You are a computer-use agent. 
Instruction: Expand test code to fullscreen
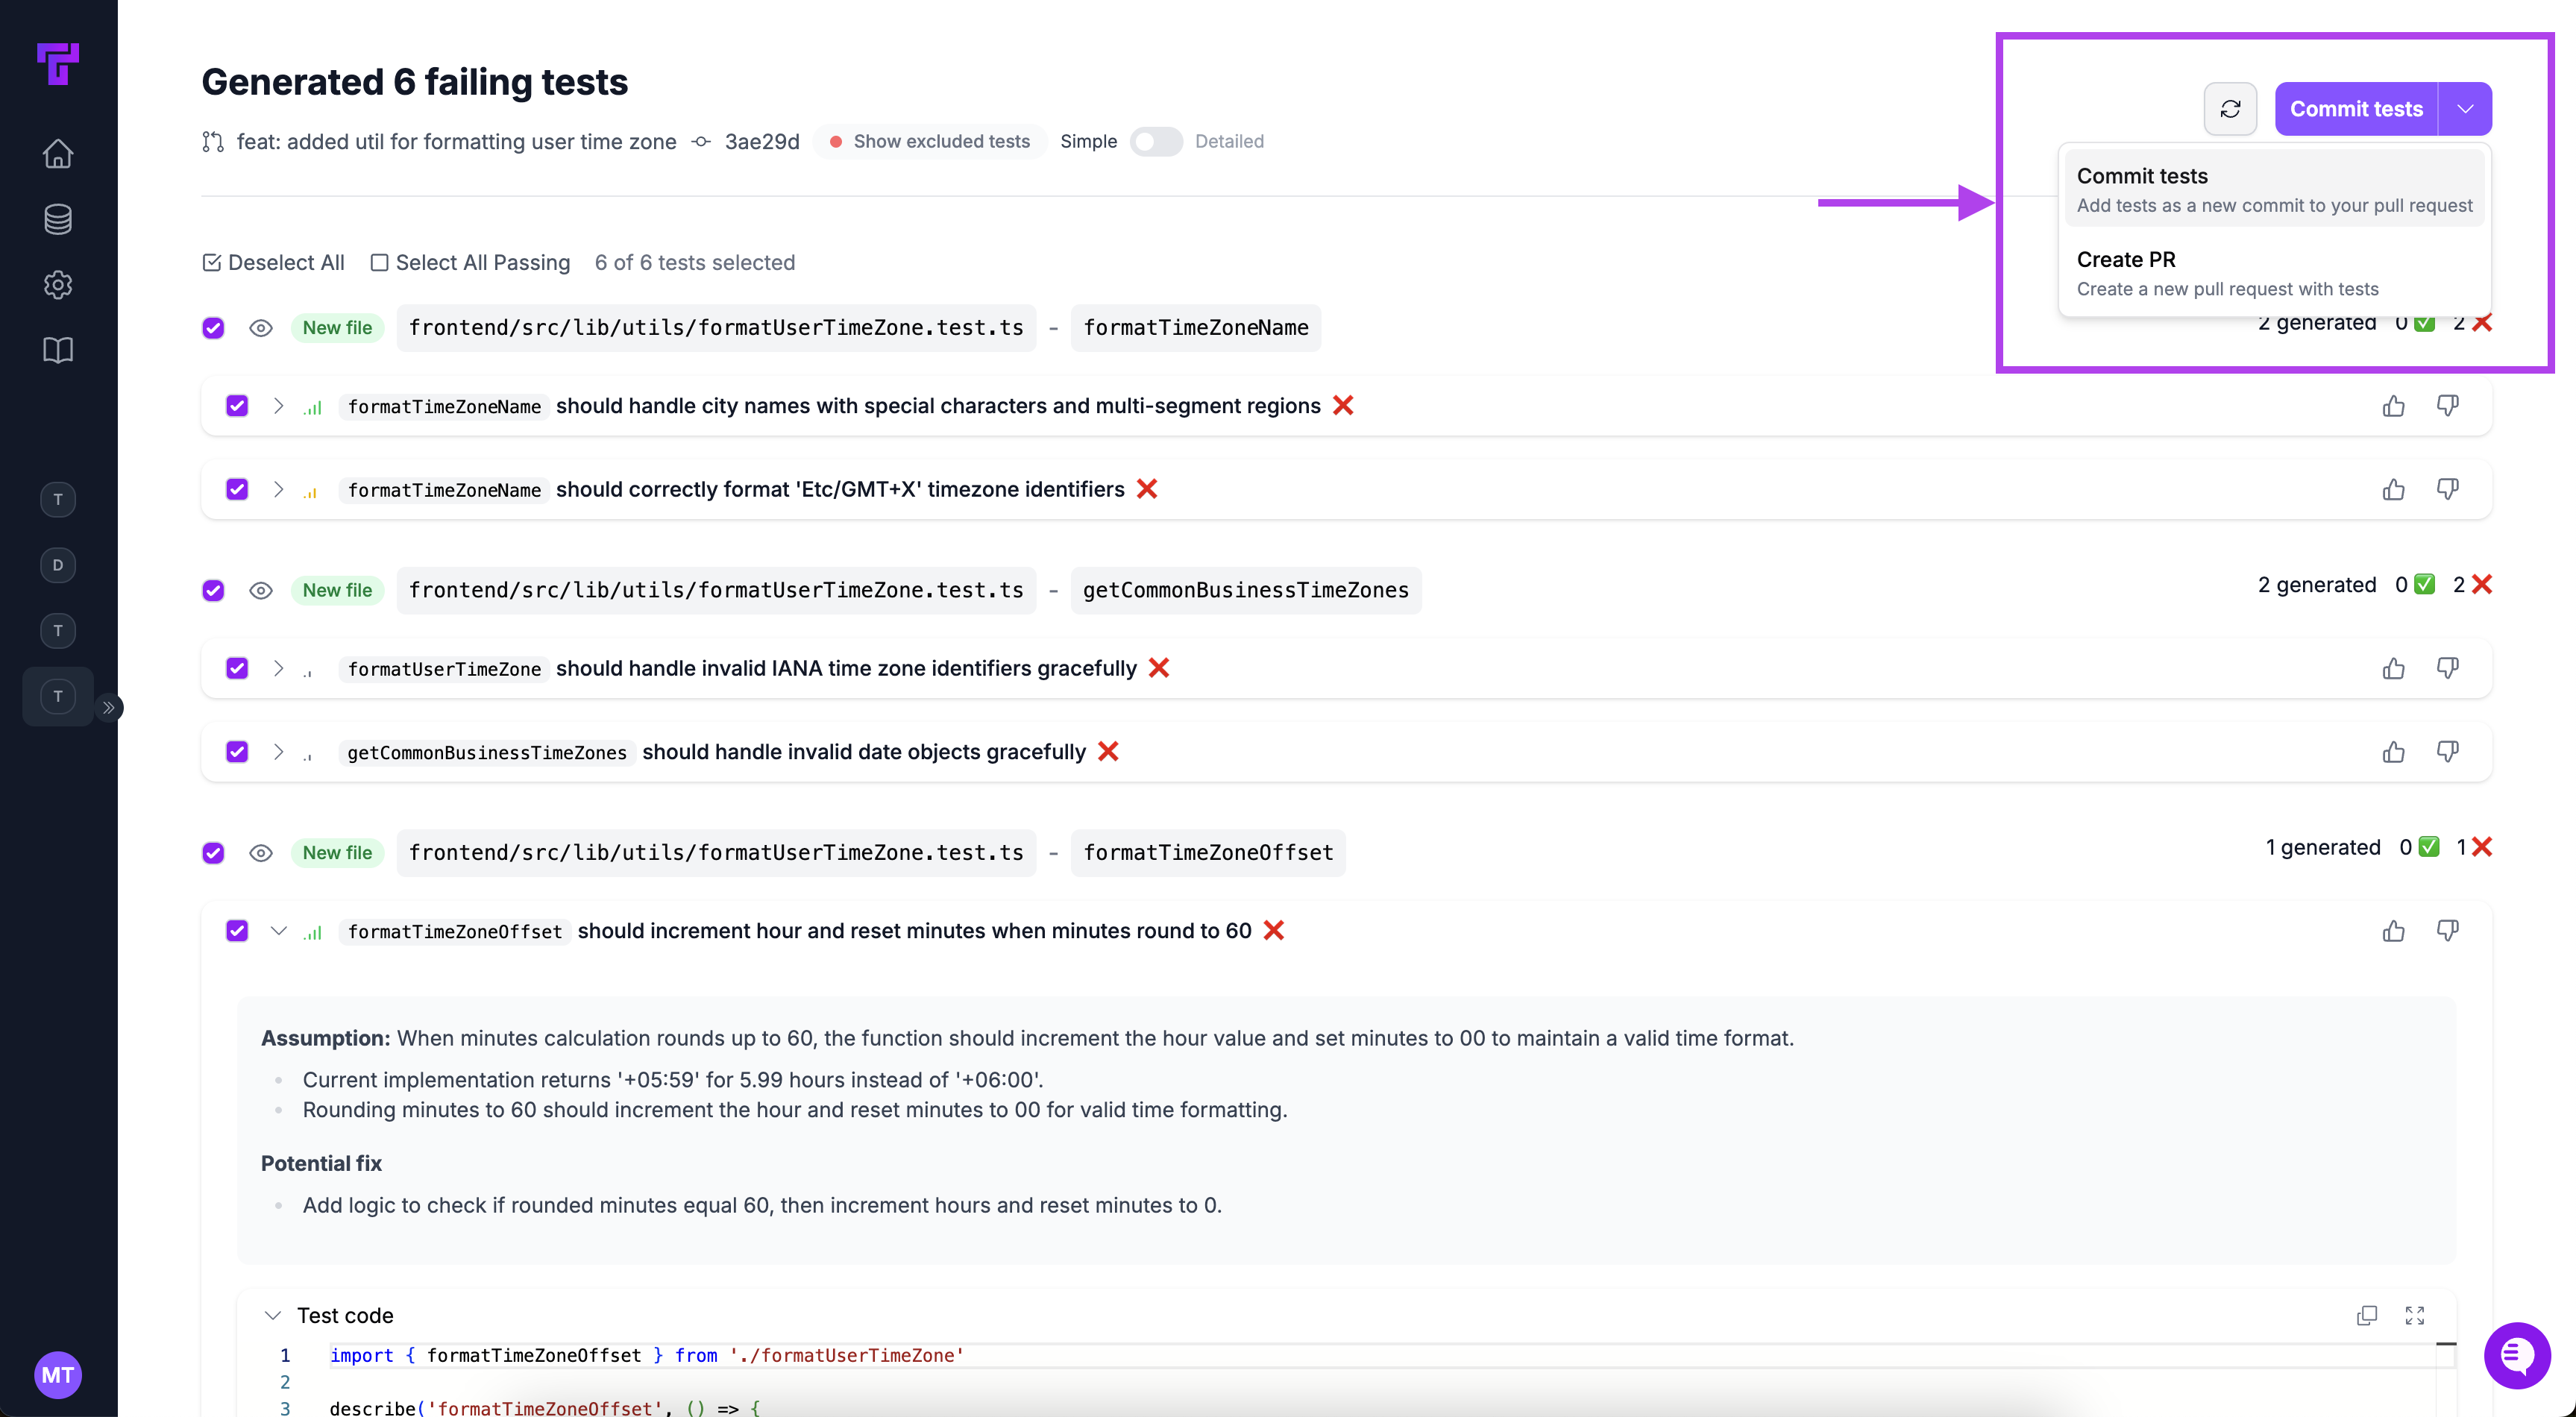(2414, 1315)
